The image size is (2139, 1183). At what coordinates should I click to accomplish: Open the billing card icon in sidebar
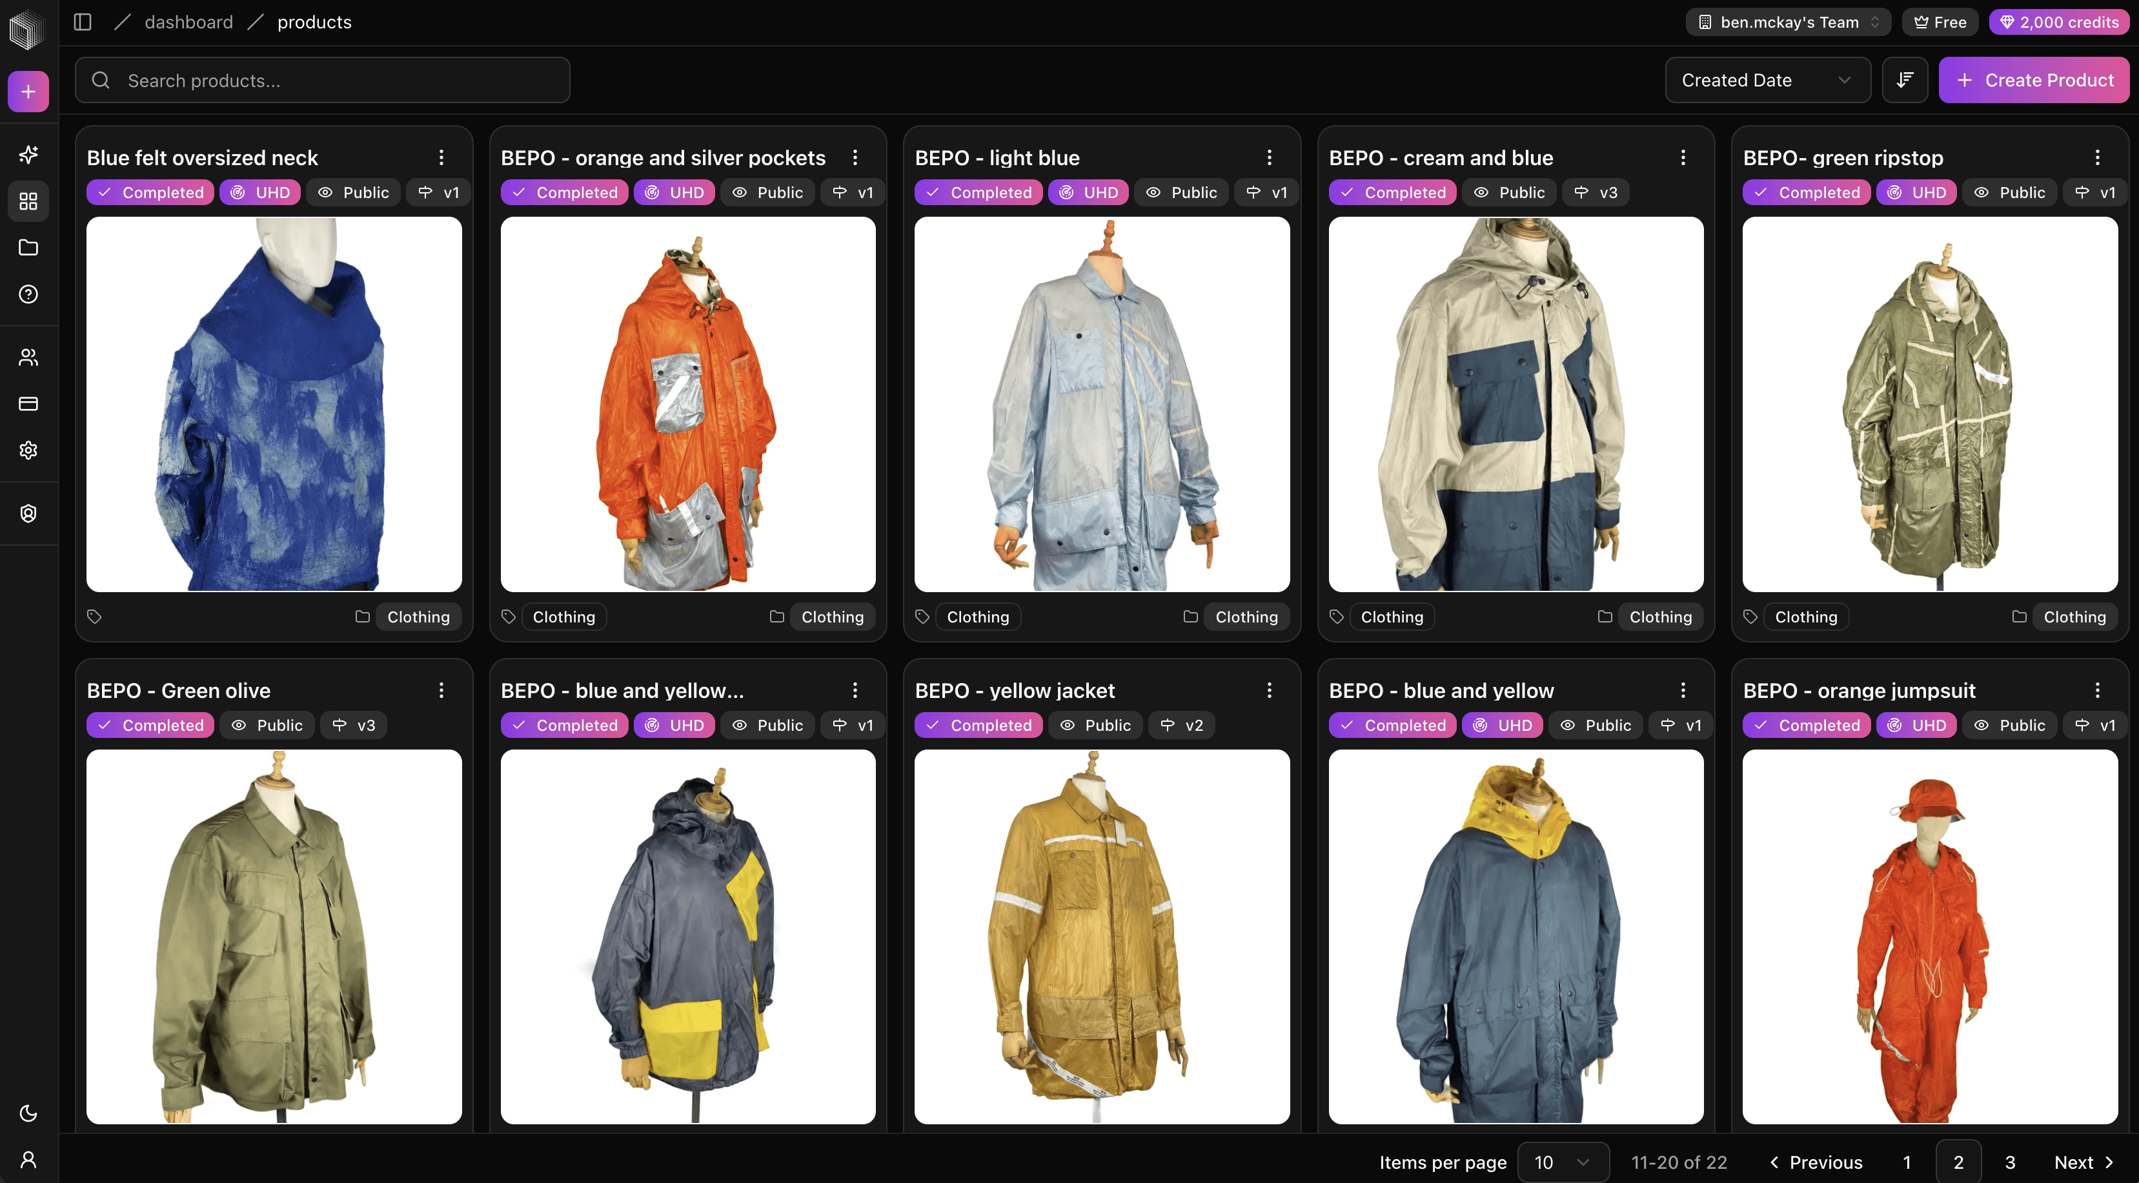click(28, 404)
